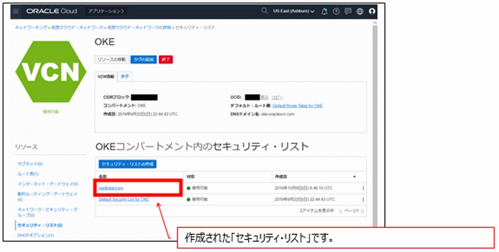Click creation date 2019年9月22日 table cell

304,200
